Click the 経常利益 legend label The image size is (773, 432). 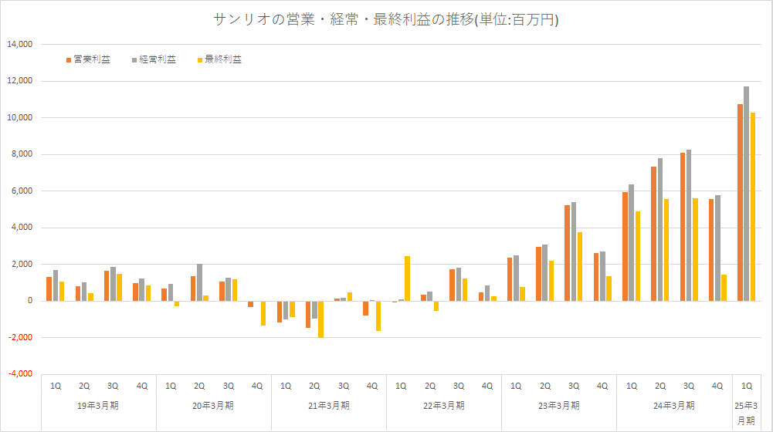[158, 59]
